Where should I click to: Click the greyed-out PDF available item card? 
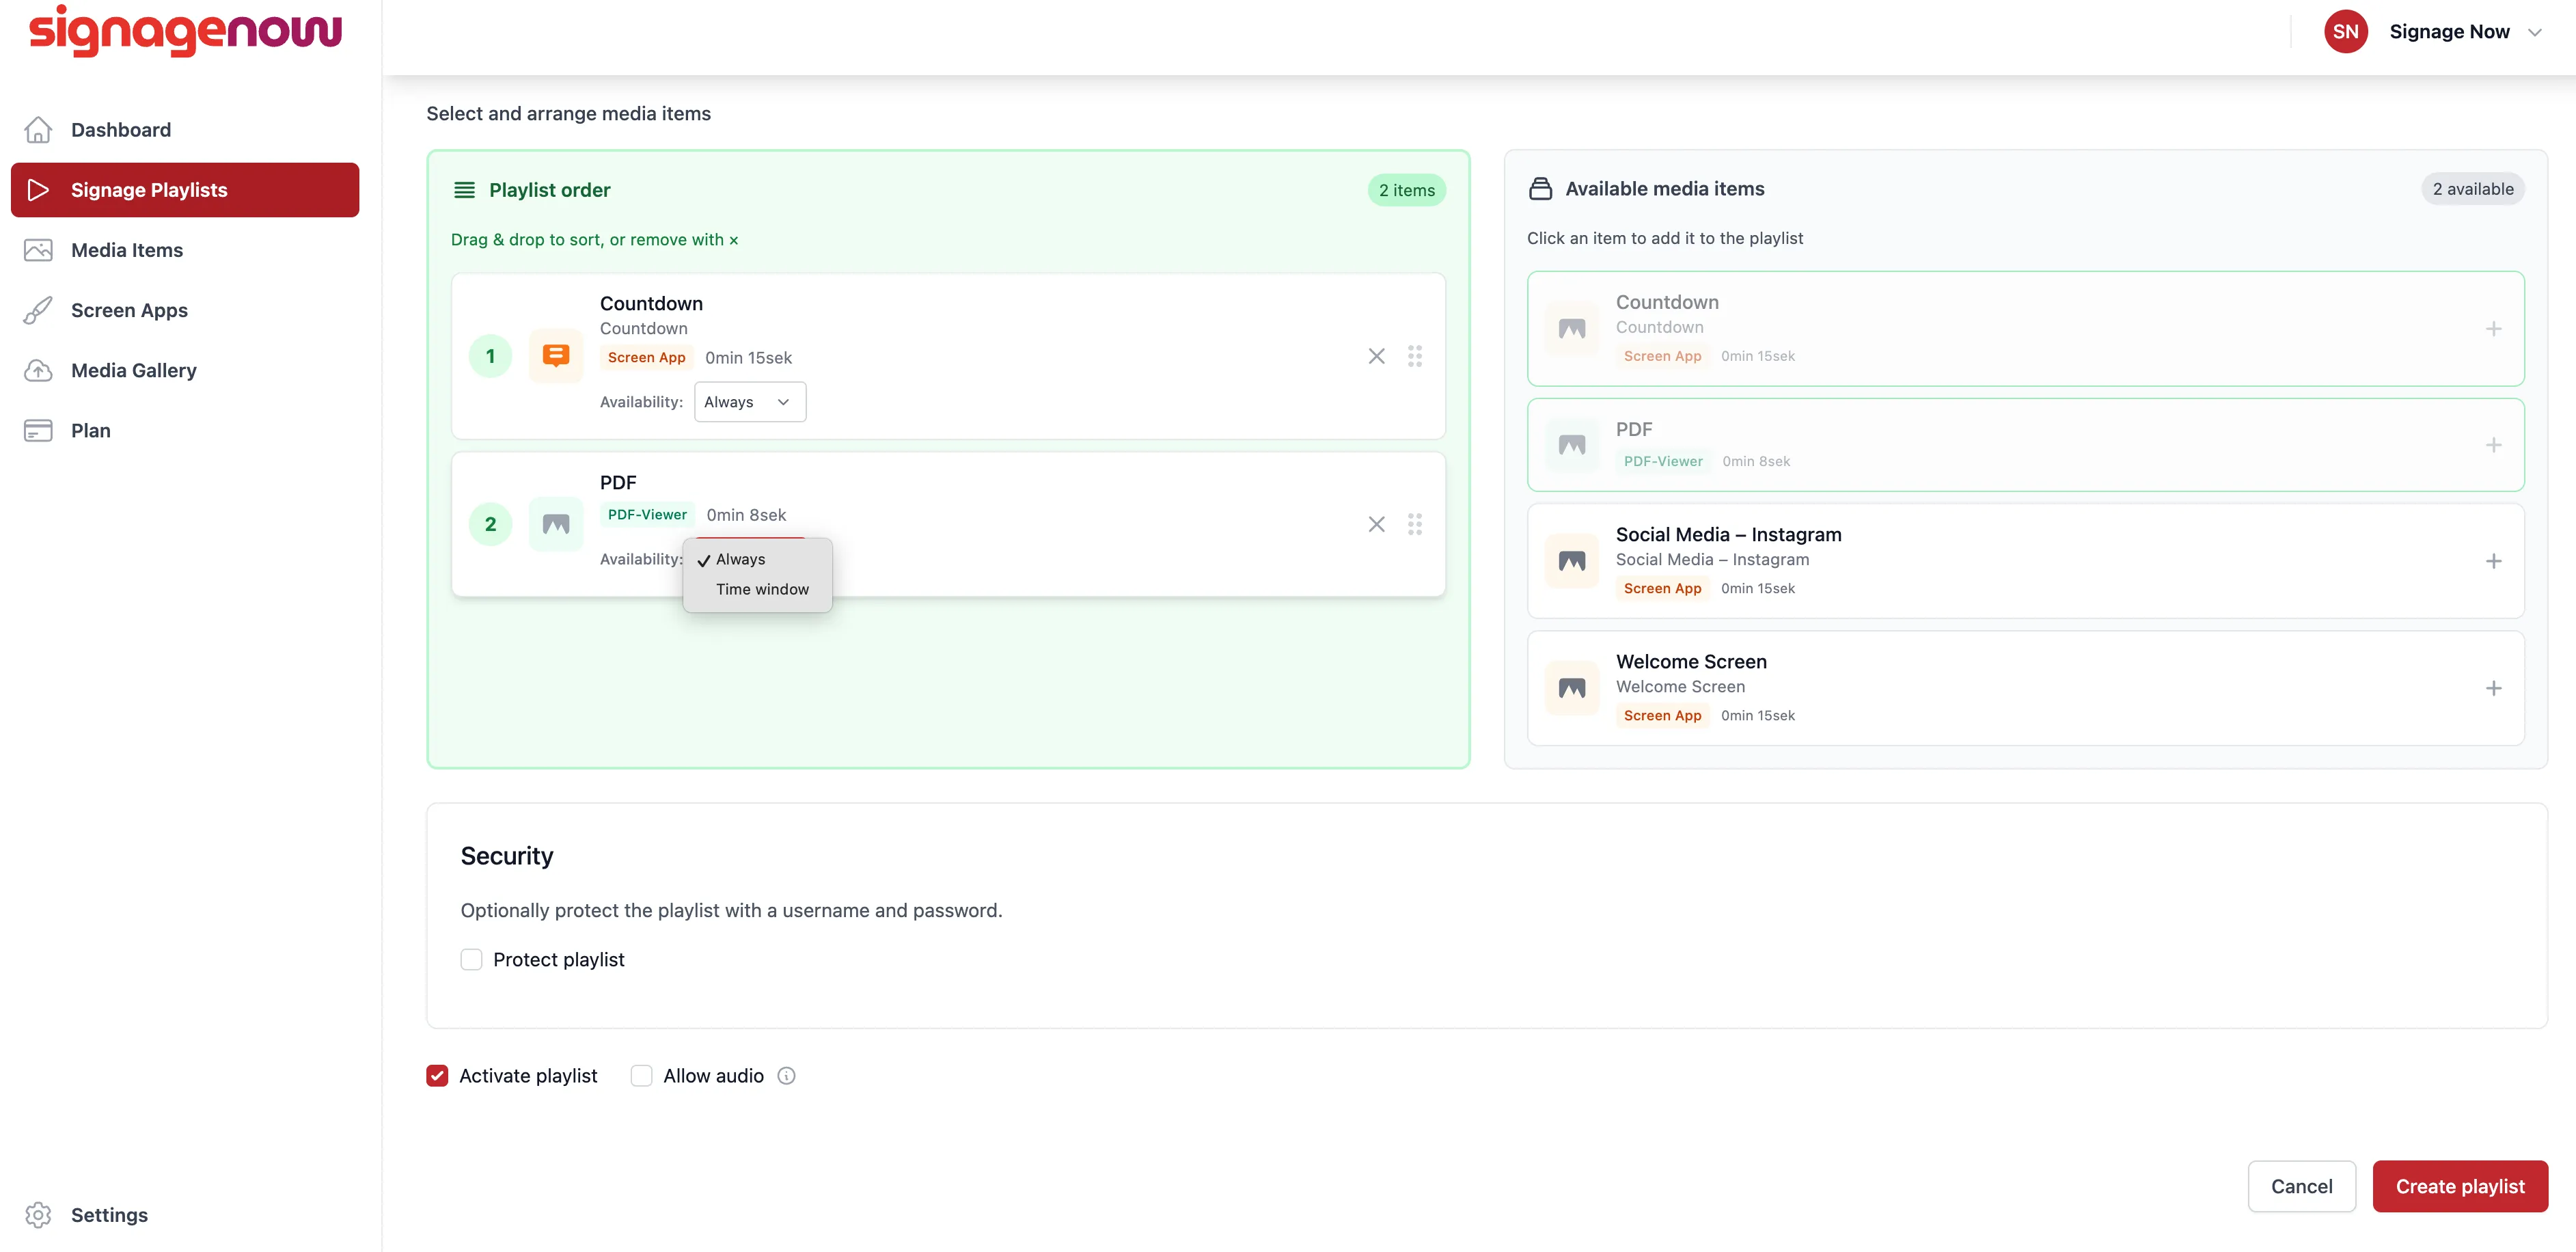(x=2025, y=445)
